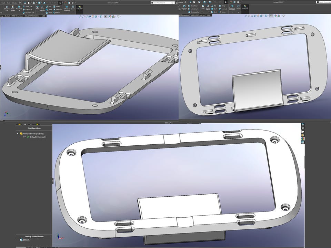Viewport: 331px width, 248px height.
Task: Select DEFAULT display state
Action: tap(25, 240)
